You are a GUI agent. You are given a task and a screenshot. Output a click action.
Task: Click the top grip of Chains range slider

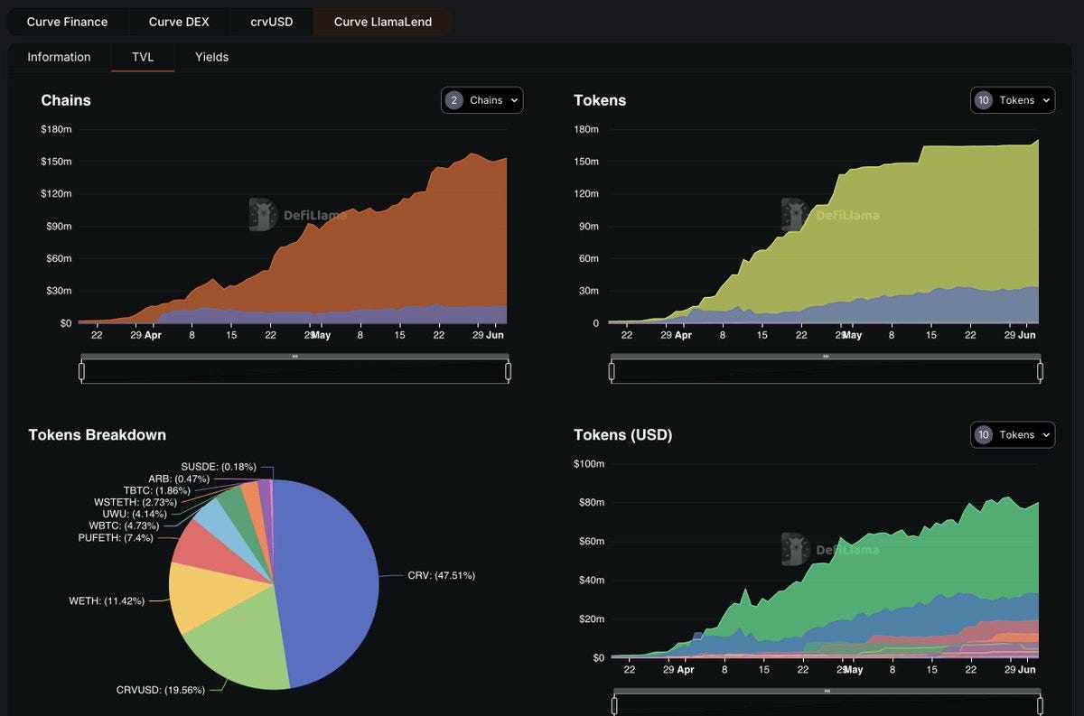pos(294,357)
